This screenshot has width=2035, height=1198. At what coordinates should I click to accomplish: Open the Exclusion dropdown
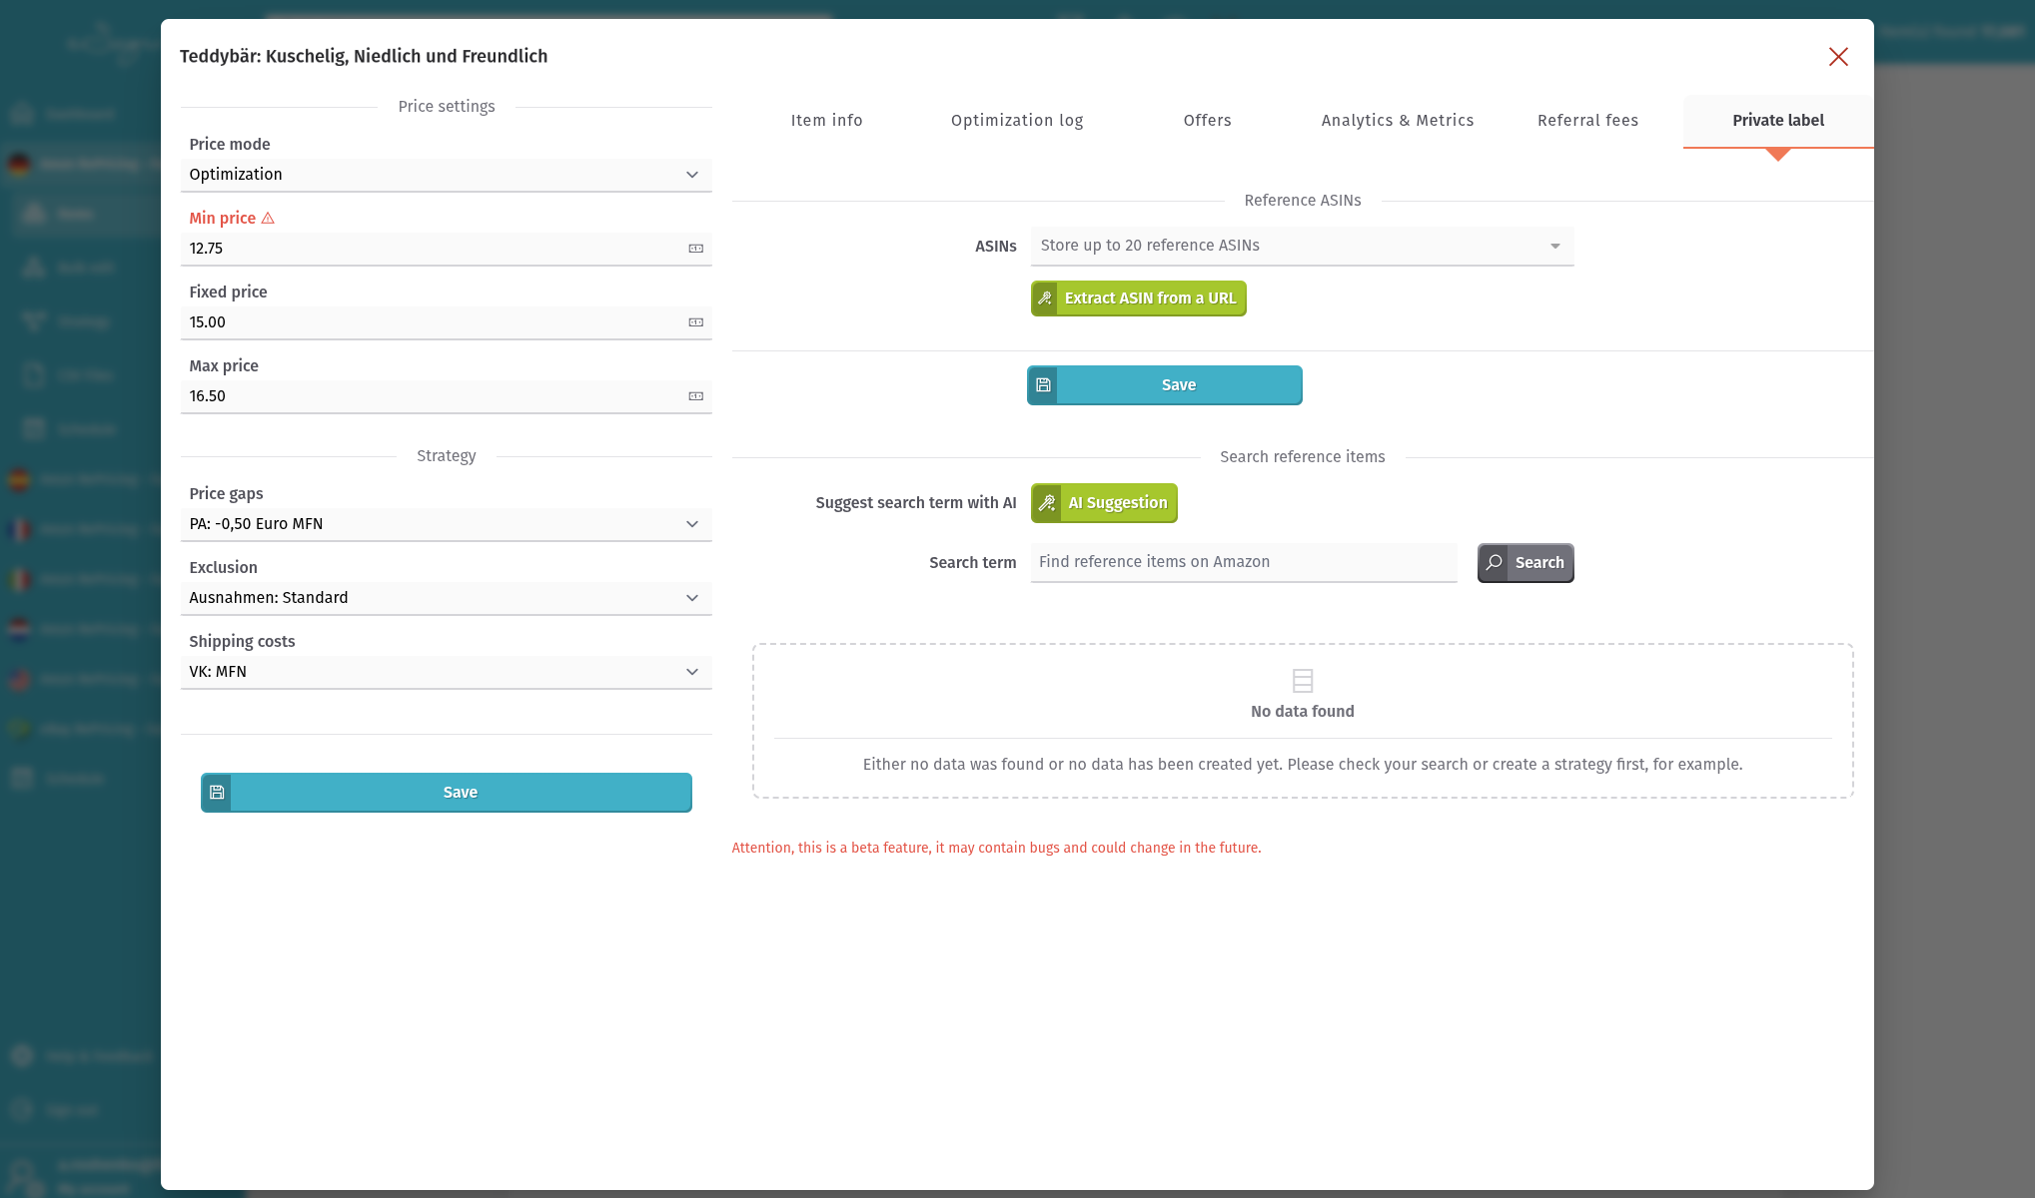click(446, 598)
